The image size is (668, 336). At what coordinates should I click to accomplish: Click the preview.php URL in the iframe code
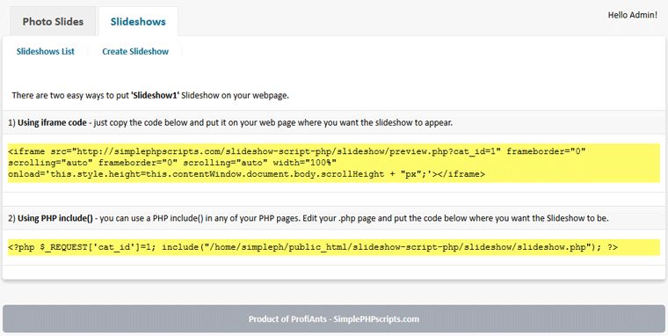(x=286, y=151)
